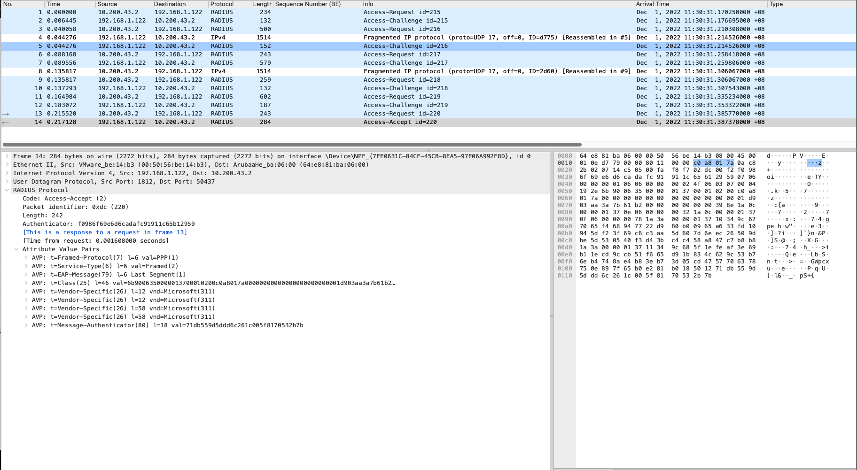Image resolution: width=857 pixels, height=470 pixels.
Task: Expand the Frame 14 details section
Action: click(x=7, y=156)
